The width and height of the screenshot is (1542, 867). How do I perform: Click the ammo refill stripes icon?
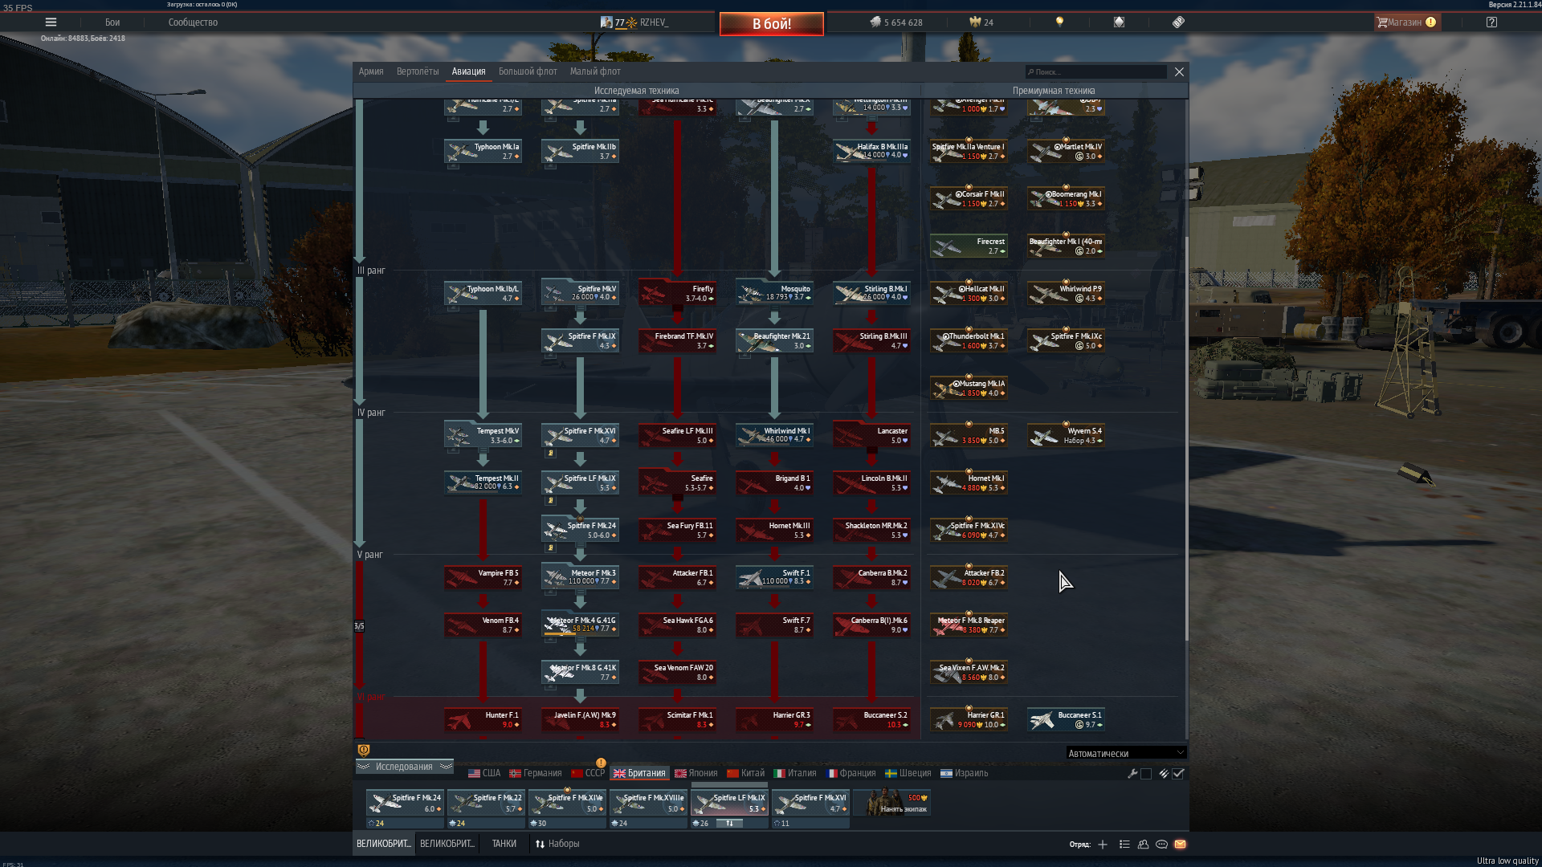1164,774
